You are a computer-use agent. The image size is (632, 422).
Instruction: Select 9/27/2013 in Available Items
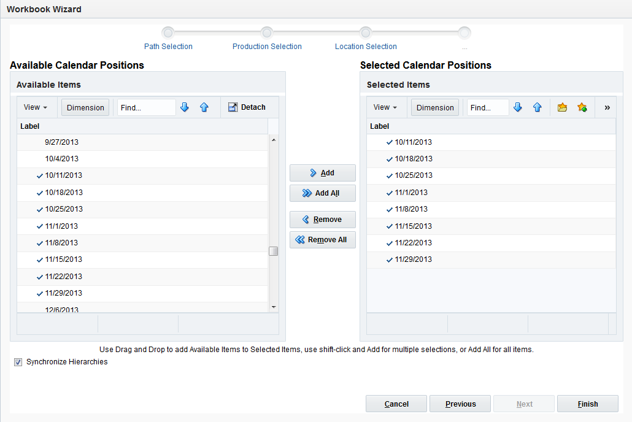143,142
